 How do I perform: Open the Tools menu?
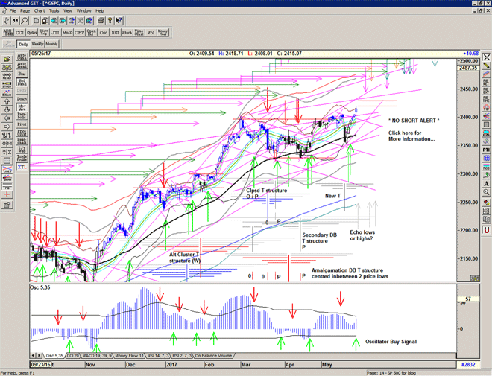click(x=54, y=11)
